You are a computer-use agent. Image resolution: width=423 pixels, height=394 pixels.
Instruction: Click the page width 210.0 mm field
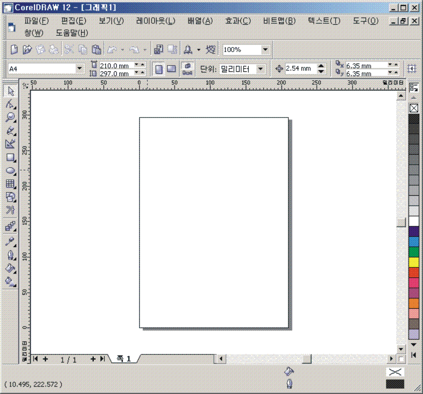116,65
